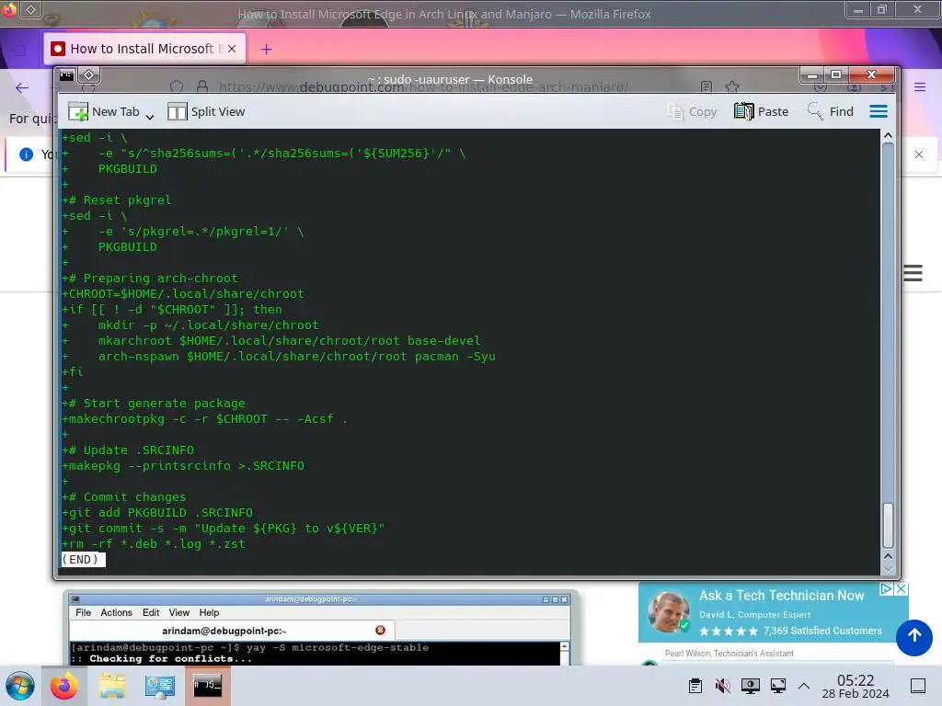Expand the New Tab dropdown arrow

150,117
